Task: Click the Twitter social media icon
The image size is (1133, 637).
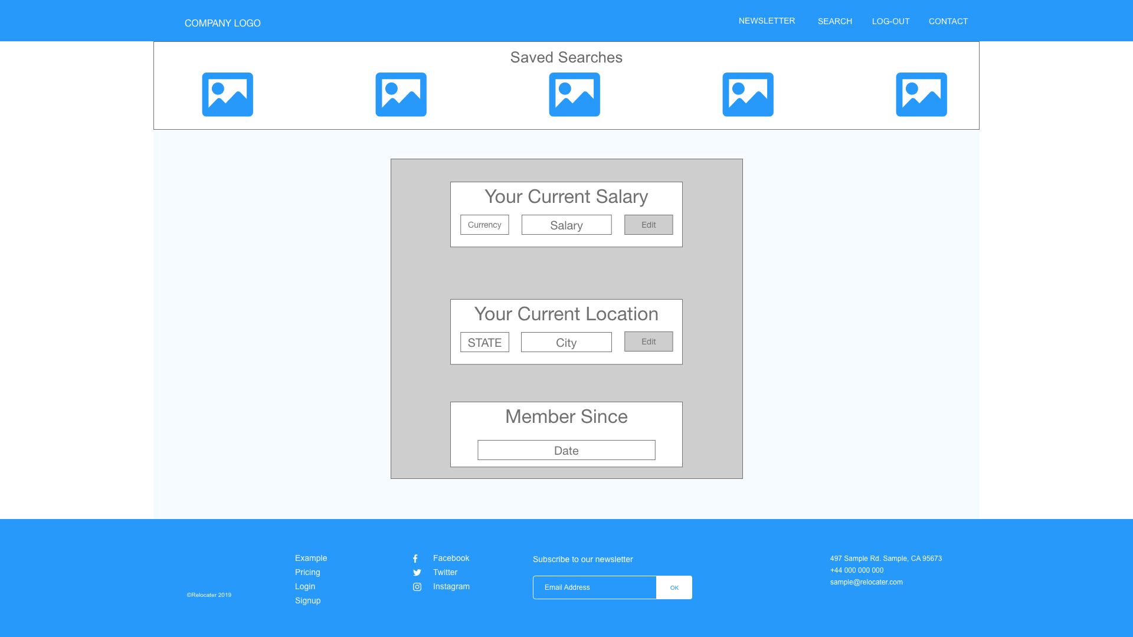Action: [416, 573]
